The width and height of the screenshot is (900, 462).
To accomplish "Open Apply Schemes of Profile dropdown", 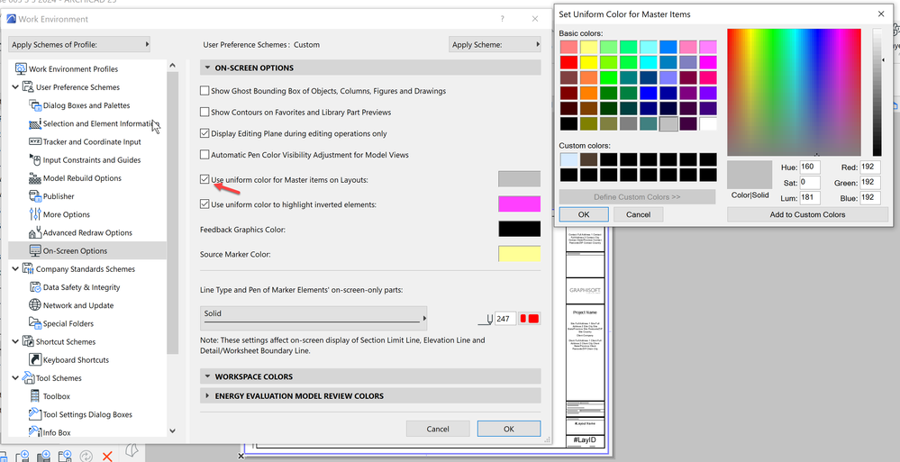I will point(79,44).
